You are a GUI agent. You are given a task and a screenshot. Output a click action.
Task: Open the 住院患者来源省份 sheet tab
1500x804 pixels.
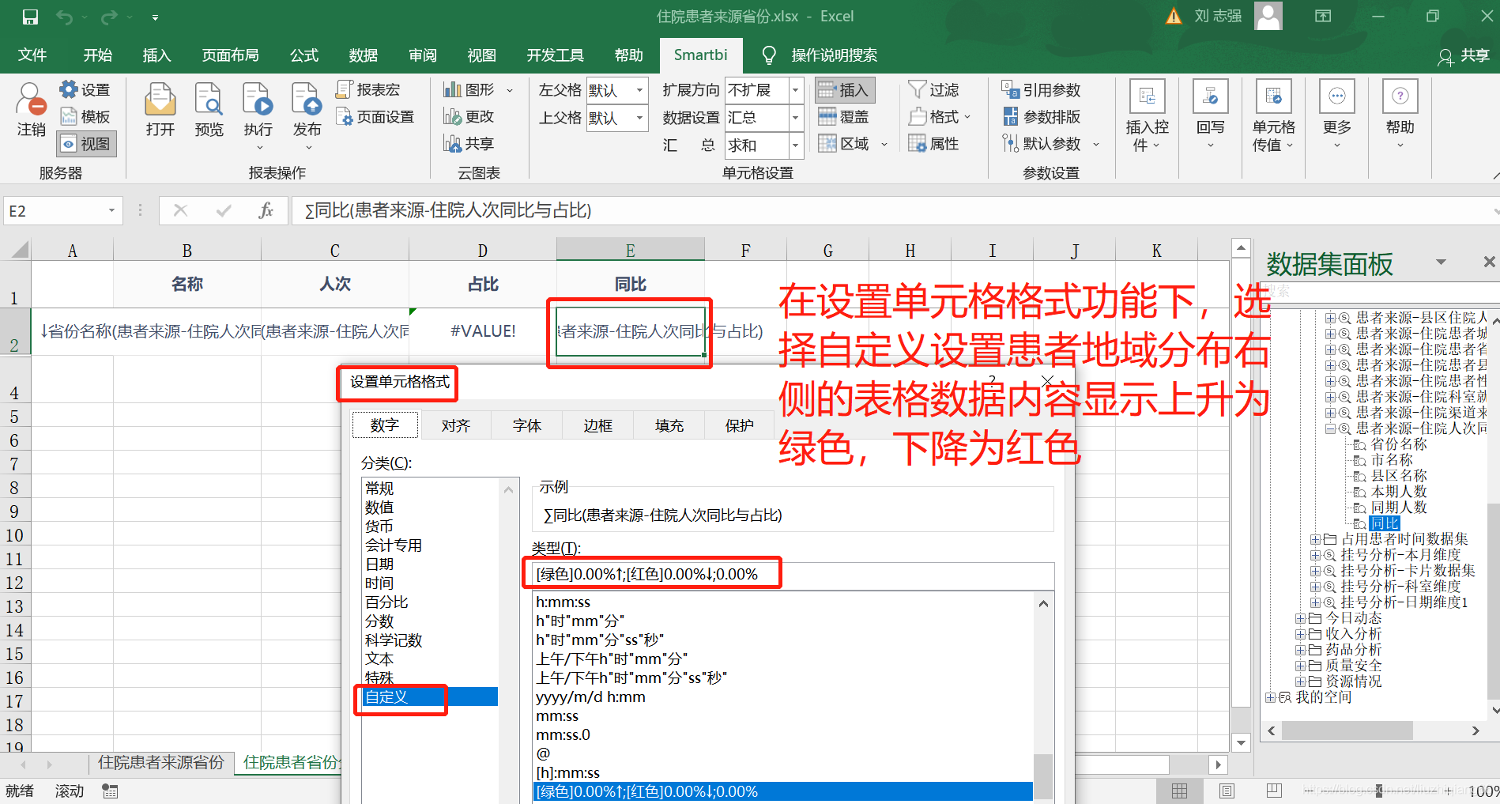tap(161, 762)
